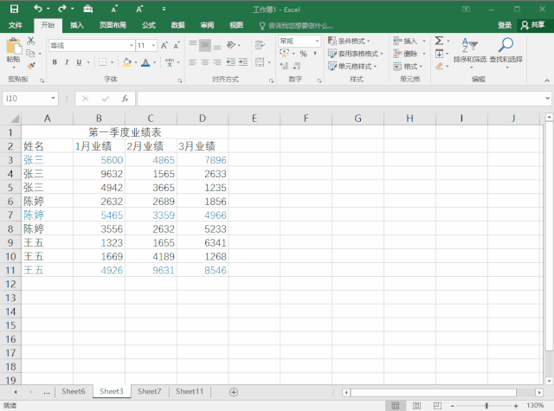This screenshot has height=411, width=554.
Task: Decrease the font size with the smaller A
Action: point(177,45)
